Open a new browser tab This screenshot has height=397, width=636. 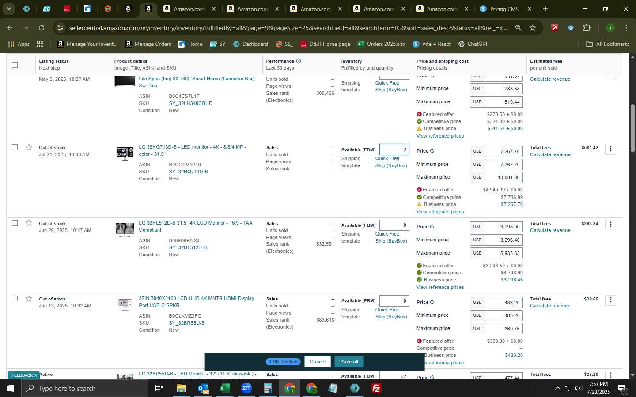[x=545, y=9]
